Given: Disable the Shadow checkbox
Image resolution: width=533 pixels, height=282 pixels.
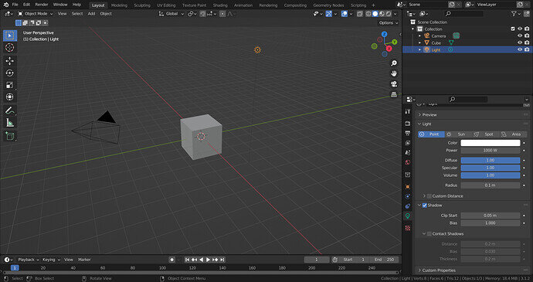Looking at the screenshot, I should (425, 205).
